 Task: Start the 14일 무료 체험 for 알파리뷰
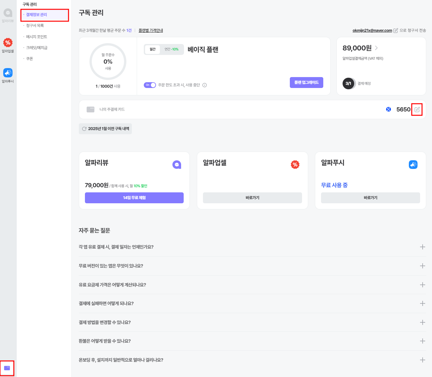[134, 198]
